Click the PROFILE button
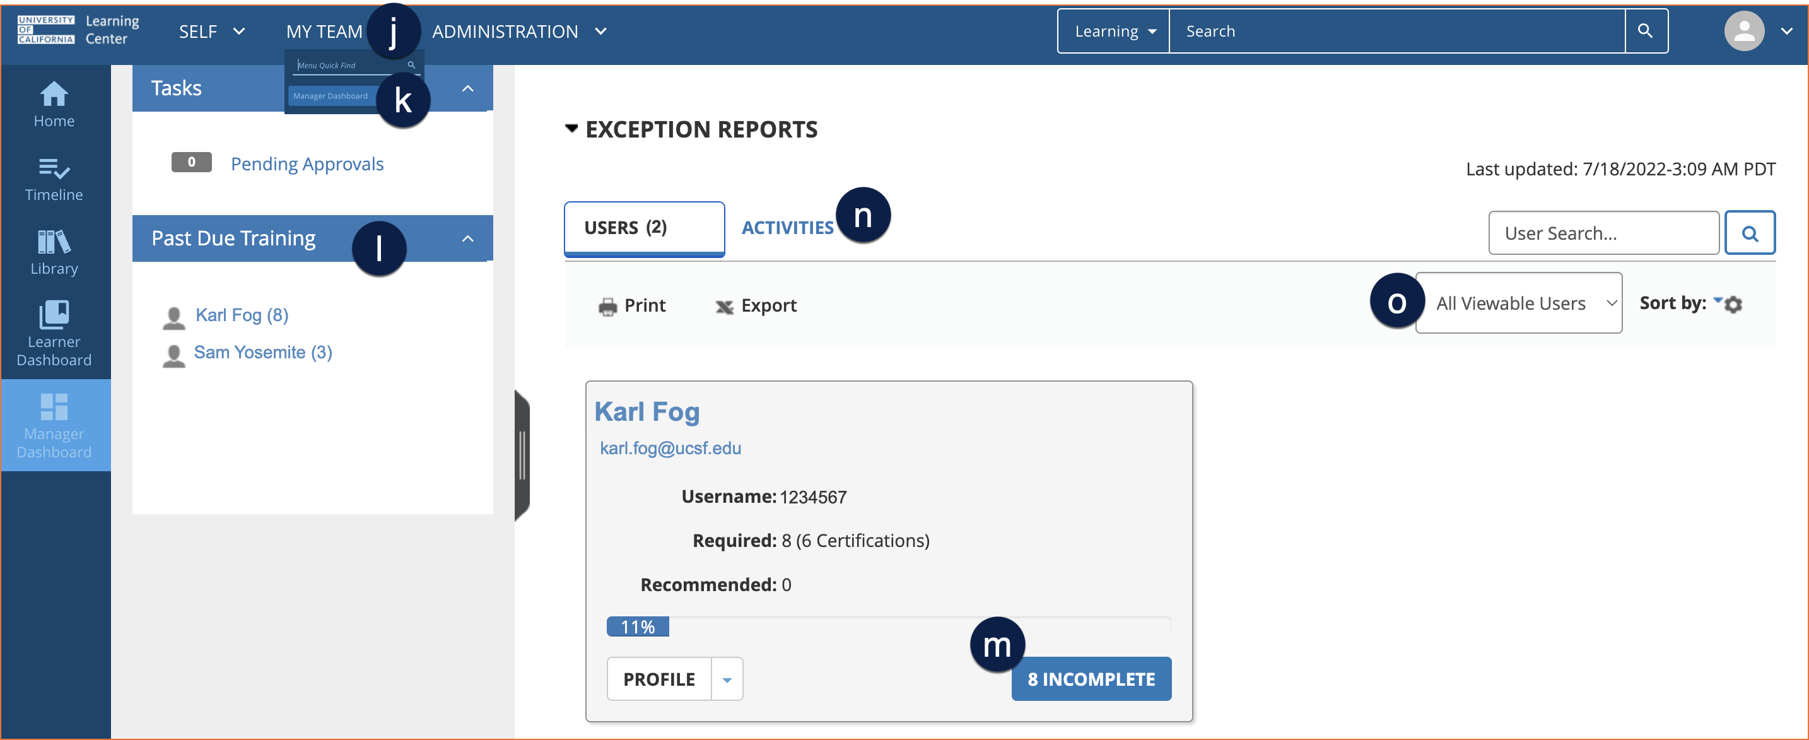Screen dimensions: 1809x740 [x=659, y=679]
